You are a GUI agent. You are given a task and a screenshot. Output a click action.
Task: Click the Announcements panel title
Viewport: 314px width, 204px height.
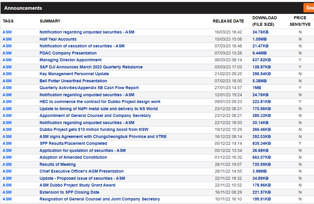[23, 8]
